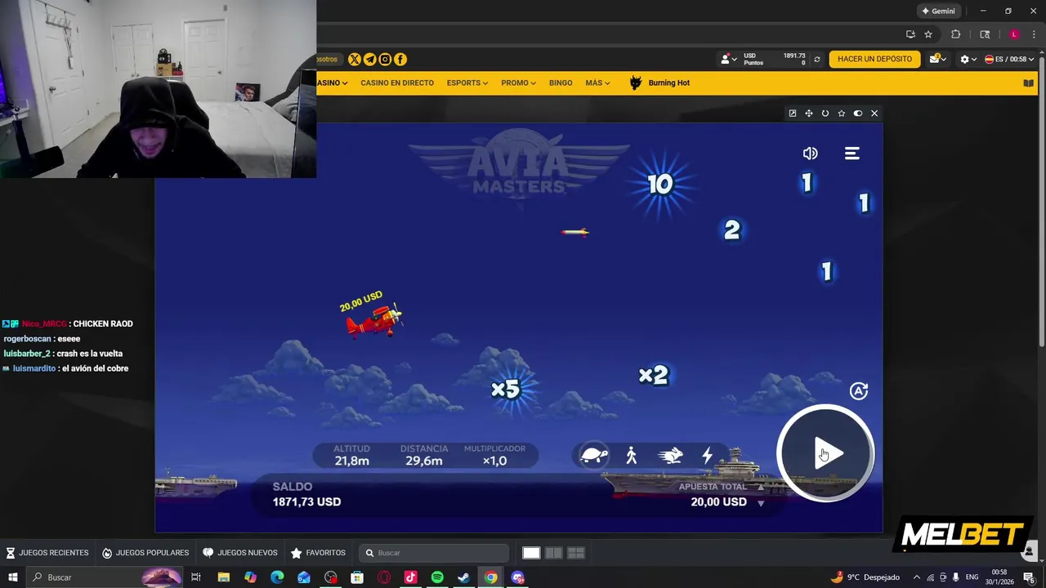This screenshot has width=1046, height=588.
Task: Select walking person speed mode
Action: [x=631, y=455]
